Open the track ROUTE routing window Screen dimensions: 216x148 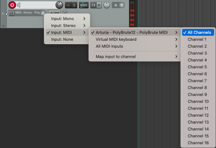pos(84,5)
